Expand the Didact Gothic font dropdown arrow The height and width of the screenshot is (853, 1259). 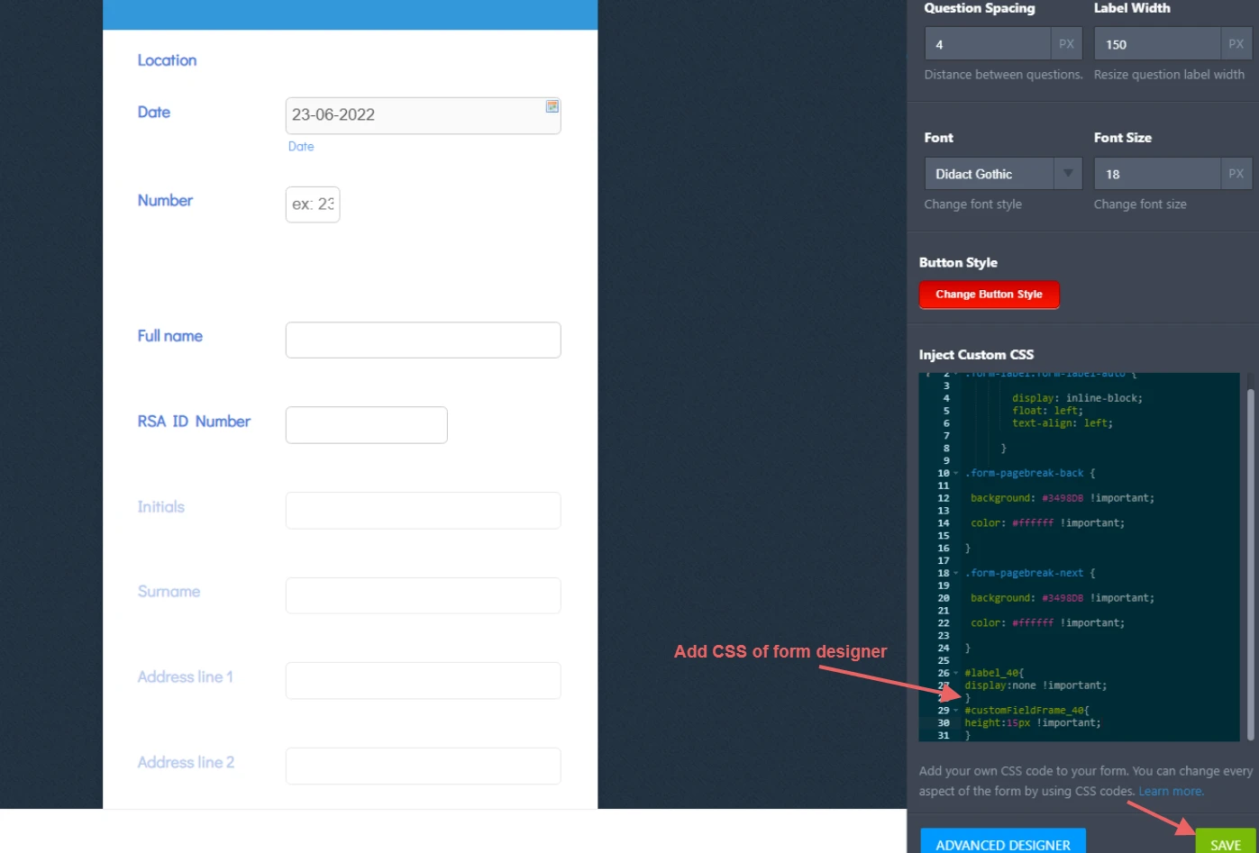pyautogui.click(x=1067, y=174)
